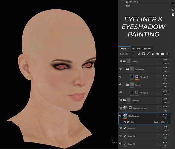Click the Layer 15 brush icon

(125, 128)
